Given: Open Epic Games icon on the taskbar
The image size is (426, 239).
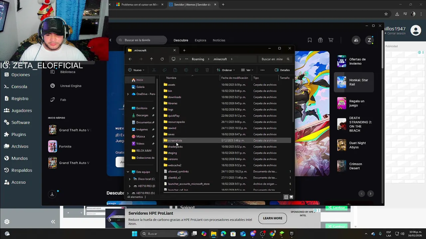Looking at the screenshot, I should click(x=292, y=234).
